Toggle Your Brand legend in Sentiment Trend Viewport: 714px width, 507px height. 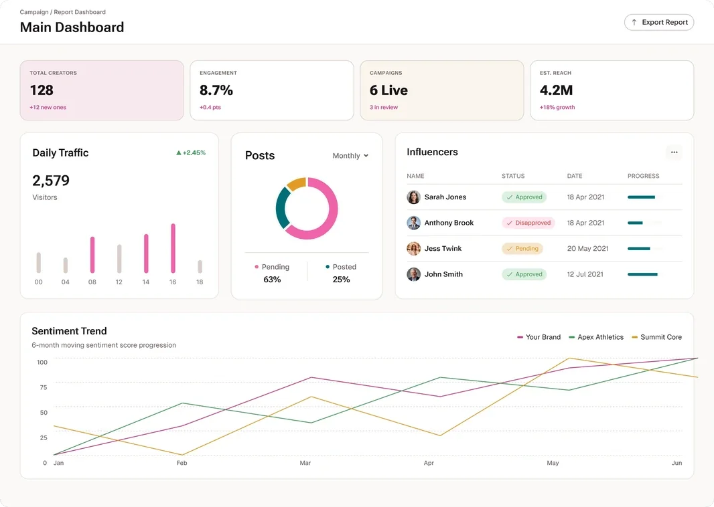click(x=539, y=337)
